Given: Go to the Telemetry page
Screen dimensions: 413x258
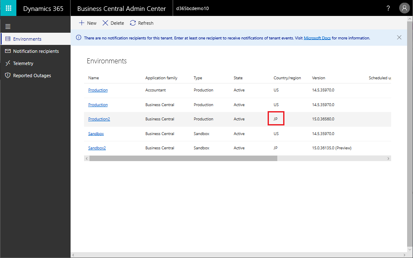Looking at the screenshot, I should click(36, 63).
